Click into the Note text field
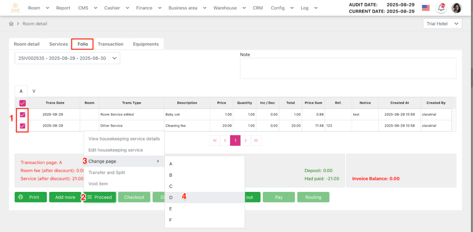Image resolution: width=473 pixels, height=232 pixels. (x=347, y=68)
